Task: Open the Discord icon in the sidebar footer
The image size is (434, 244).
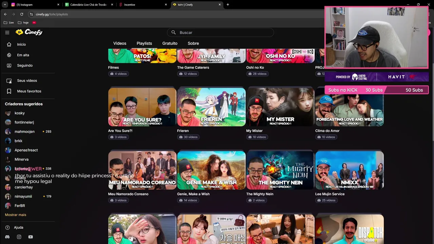Action: tap(7, 237)
